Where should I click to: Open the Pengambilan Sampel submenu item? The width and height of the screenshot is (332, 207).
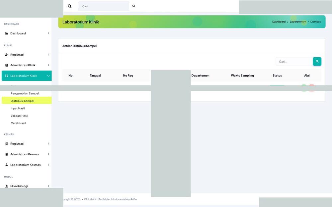click(x=25, y=93)
